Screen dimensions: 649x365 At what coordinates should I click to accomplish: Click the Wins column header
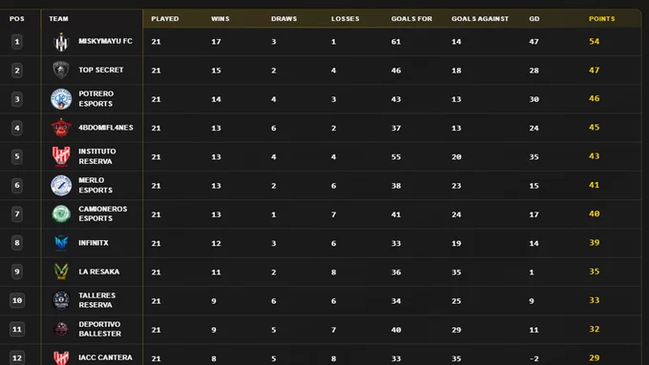point(220,19)
